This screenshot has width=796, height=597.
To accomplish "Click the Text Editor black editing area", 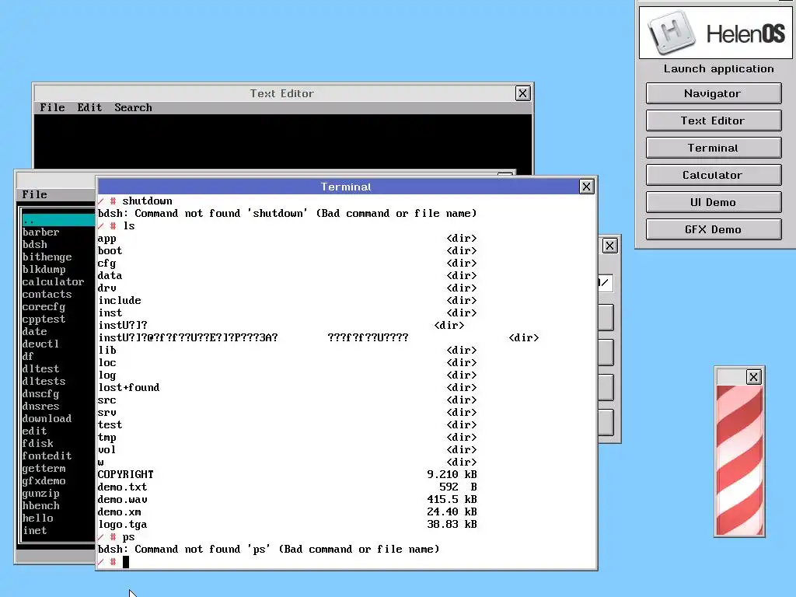I will click(283, 141).
